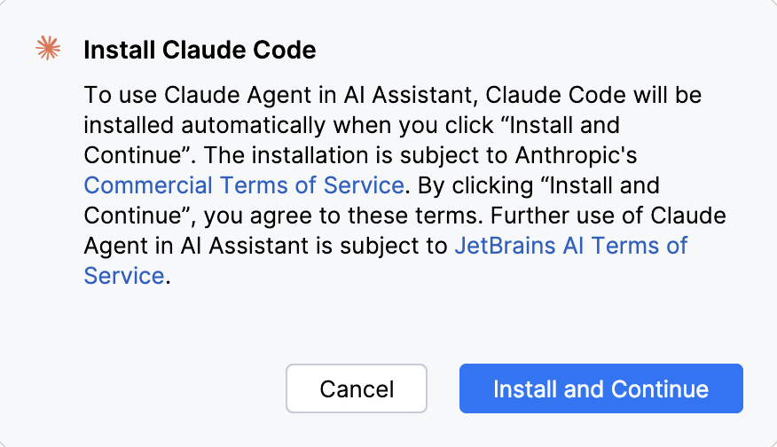Click "The installation is subject to" text
The width and height of the screenshot is (777, 447).
pyautogui.click(x=359, y=155)
